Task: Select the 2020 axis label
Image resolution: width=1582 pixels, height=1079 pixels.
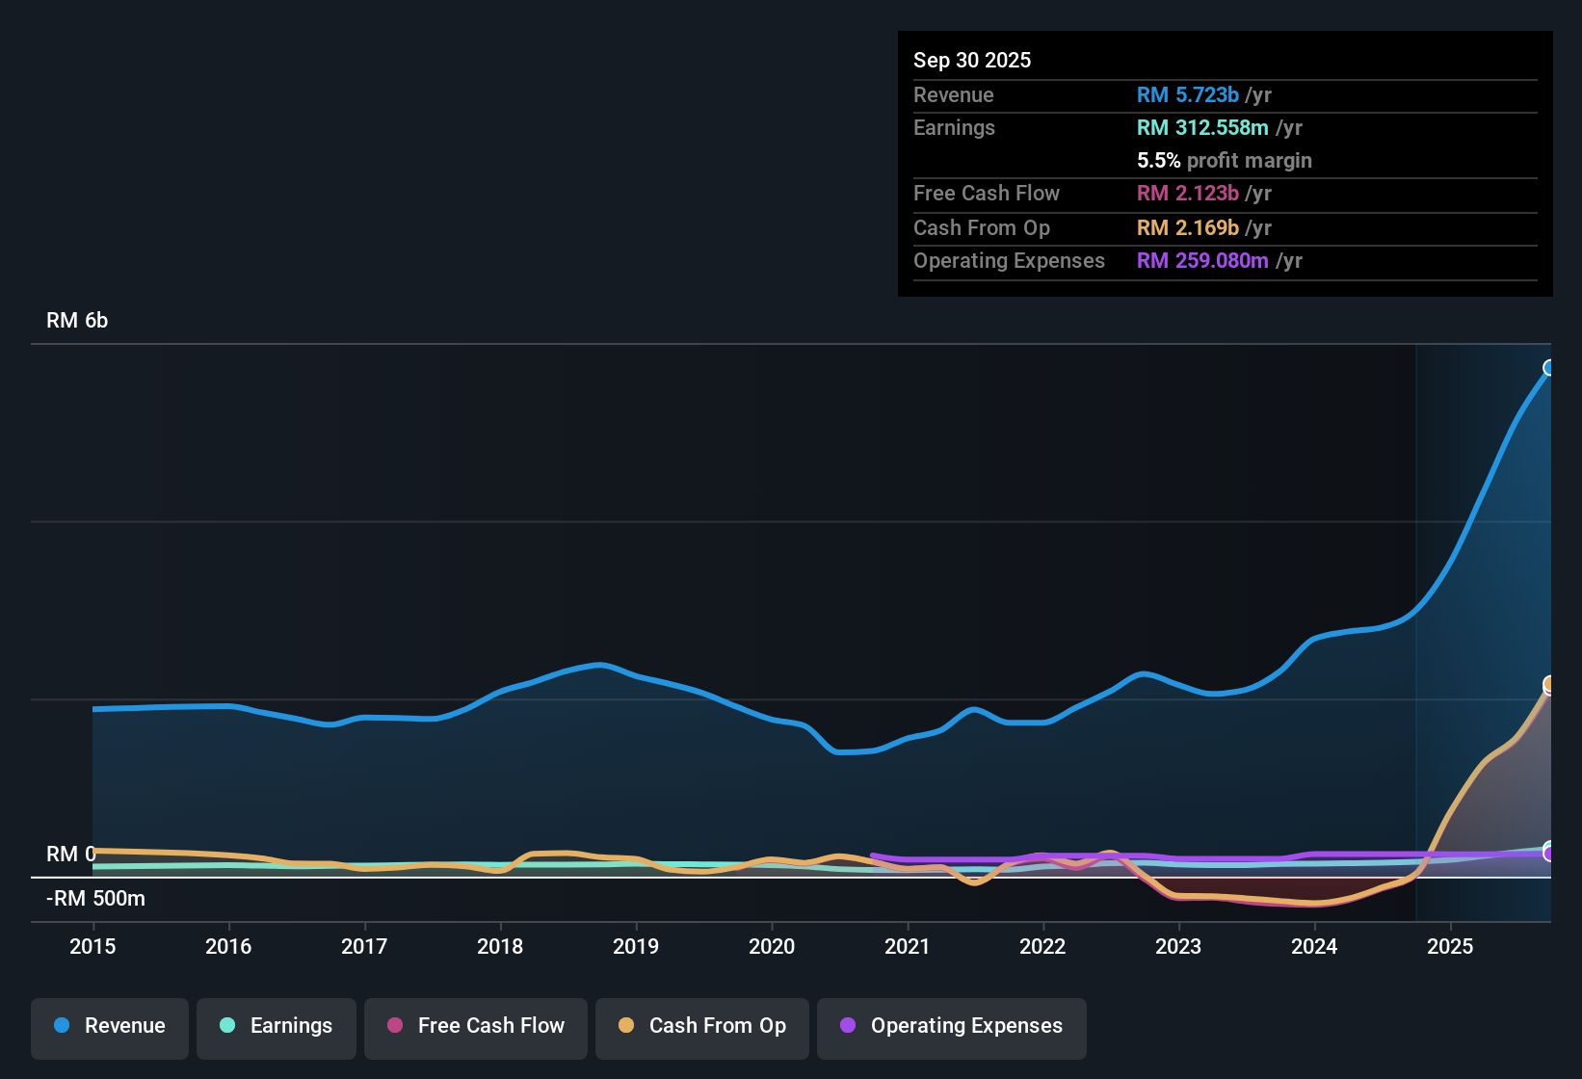Action: (x=772, y=947)
